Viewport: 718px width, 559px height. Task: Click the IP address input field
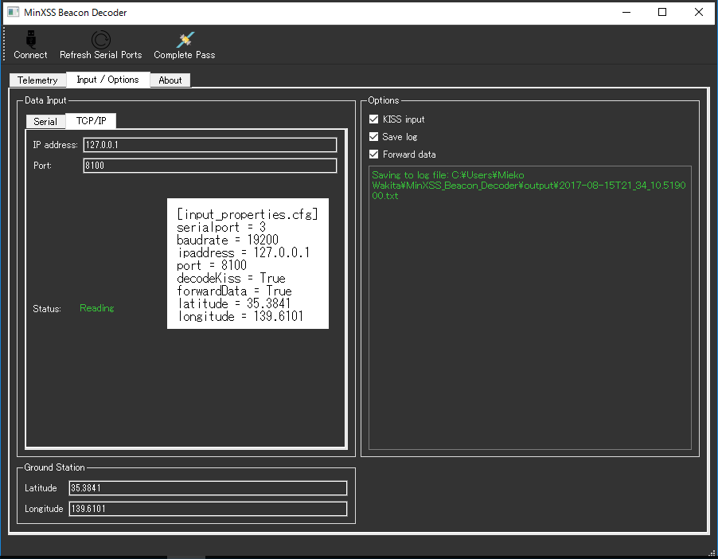(209, 145)
